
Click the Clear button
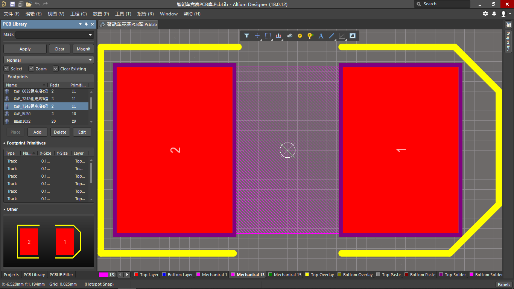(x=59, y=49)
